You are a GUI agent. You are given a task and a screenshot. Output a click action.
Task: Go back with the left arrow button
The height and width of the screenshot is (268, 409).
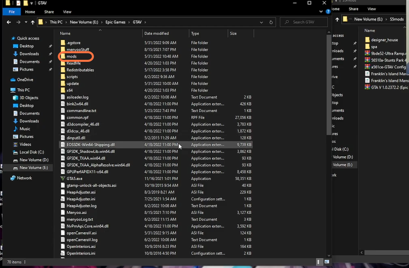pyautogui.click(x=9, y=22)
